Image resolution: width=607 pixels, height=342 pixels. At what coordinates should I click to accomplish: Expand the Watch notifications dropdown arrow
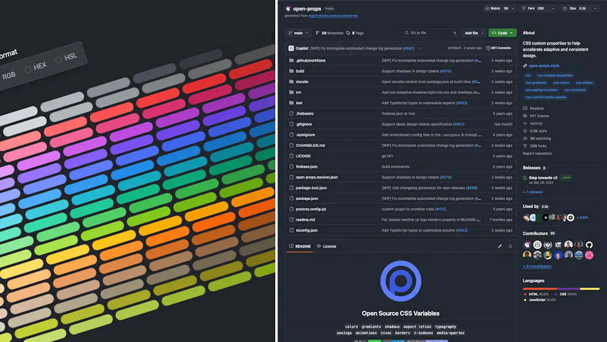[x=513, y=9]
